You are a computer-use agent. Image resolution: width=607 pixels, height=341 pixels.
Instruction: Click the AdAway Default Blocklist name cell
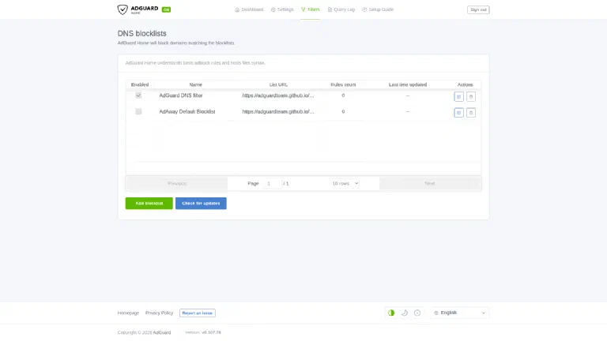pos(187,112)
